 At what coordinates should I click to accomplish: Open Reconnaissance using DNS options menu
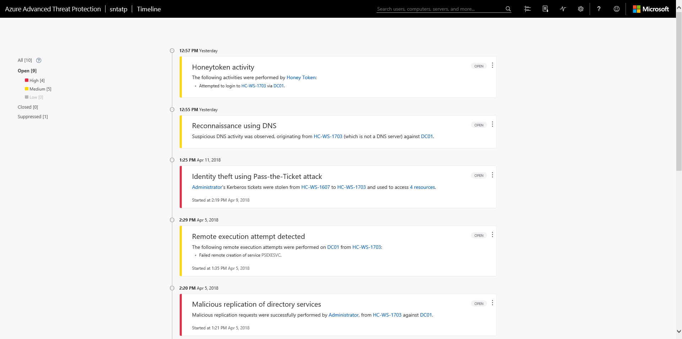tap(492, 124)
